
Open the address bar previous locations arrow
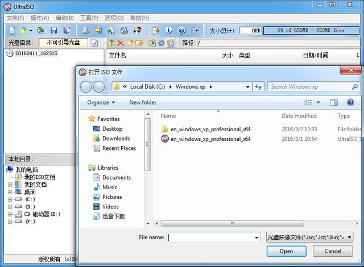pos(248,87)
